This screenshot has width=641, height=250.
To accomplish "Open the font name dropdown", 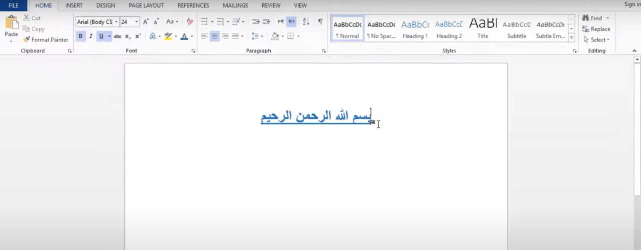I will coord(116,22).
